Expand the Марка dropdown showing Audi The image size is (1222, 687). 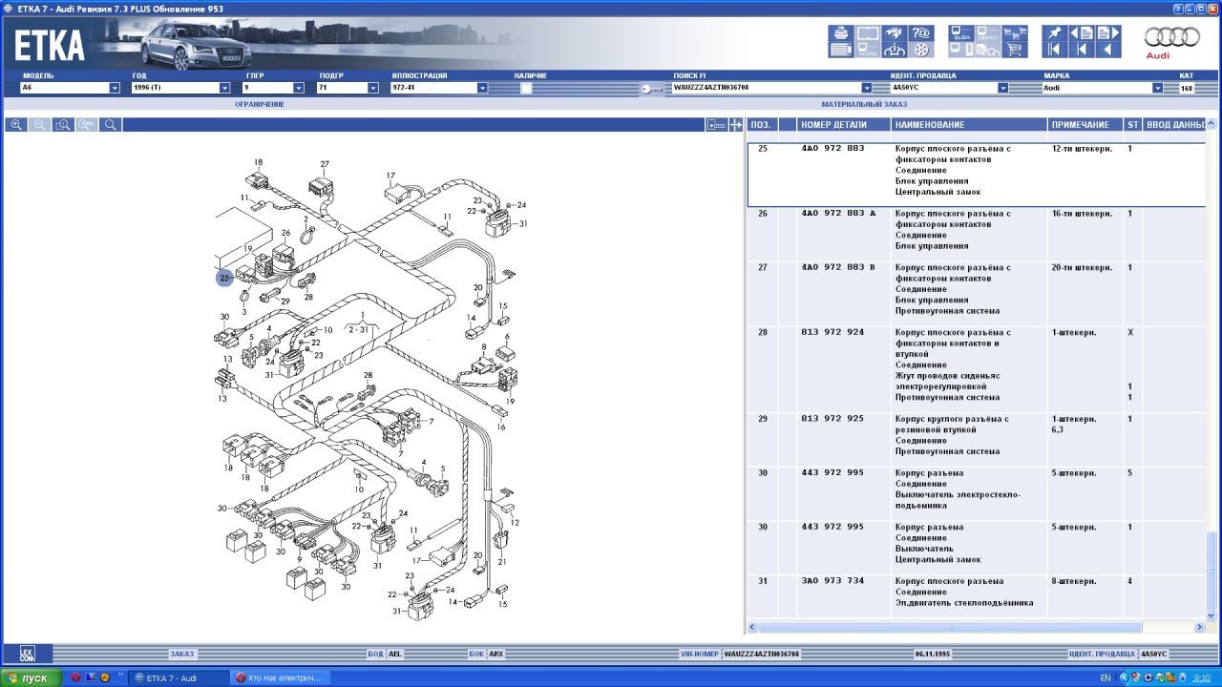(1158, 88)
